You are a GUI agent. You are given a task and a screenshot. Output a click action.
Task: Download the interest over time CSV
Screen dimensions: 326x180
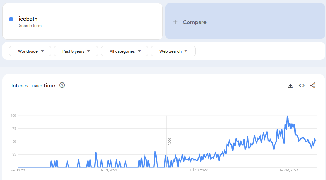coord(290,86)
